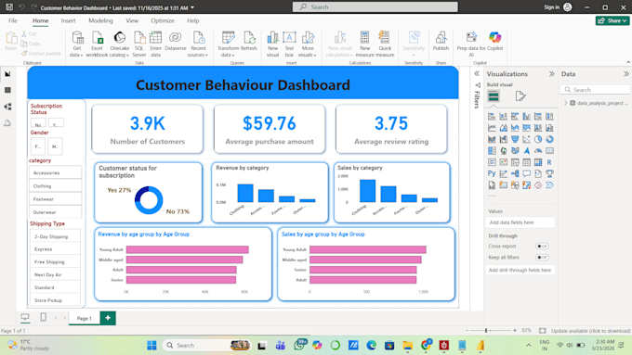Open Copilot from the ribbon
This screenshot has width=632, height=355.
[495, 41]
